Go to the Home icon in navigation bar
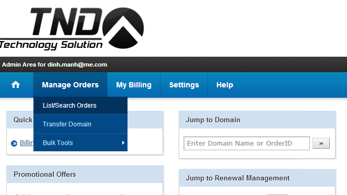The height and width of the screenshot is (195, 347). pyautogui.click(x=16, y=85)
